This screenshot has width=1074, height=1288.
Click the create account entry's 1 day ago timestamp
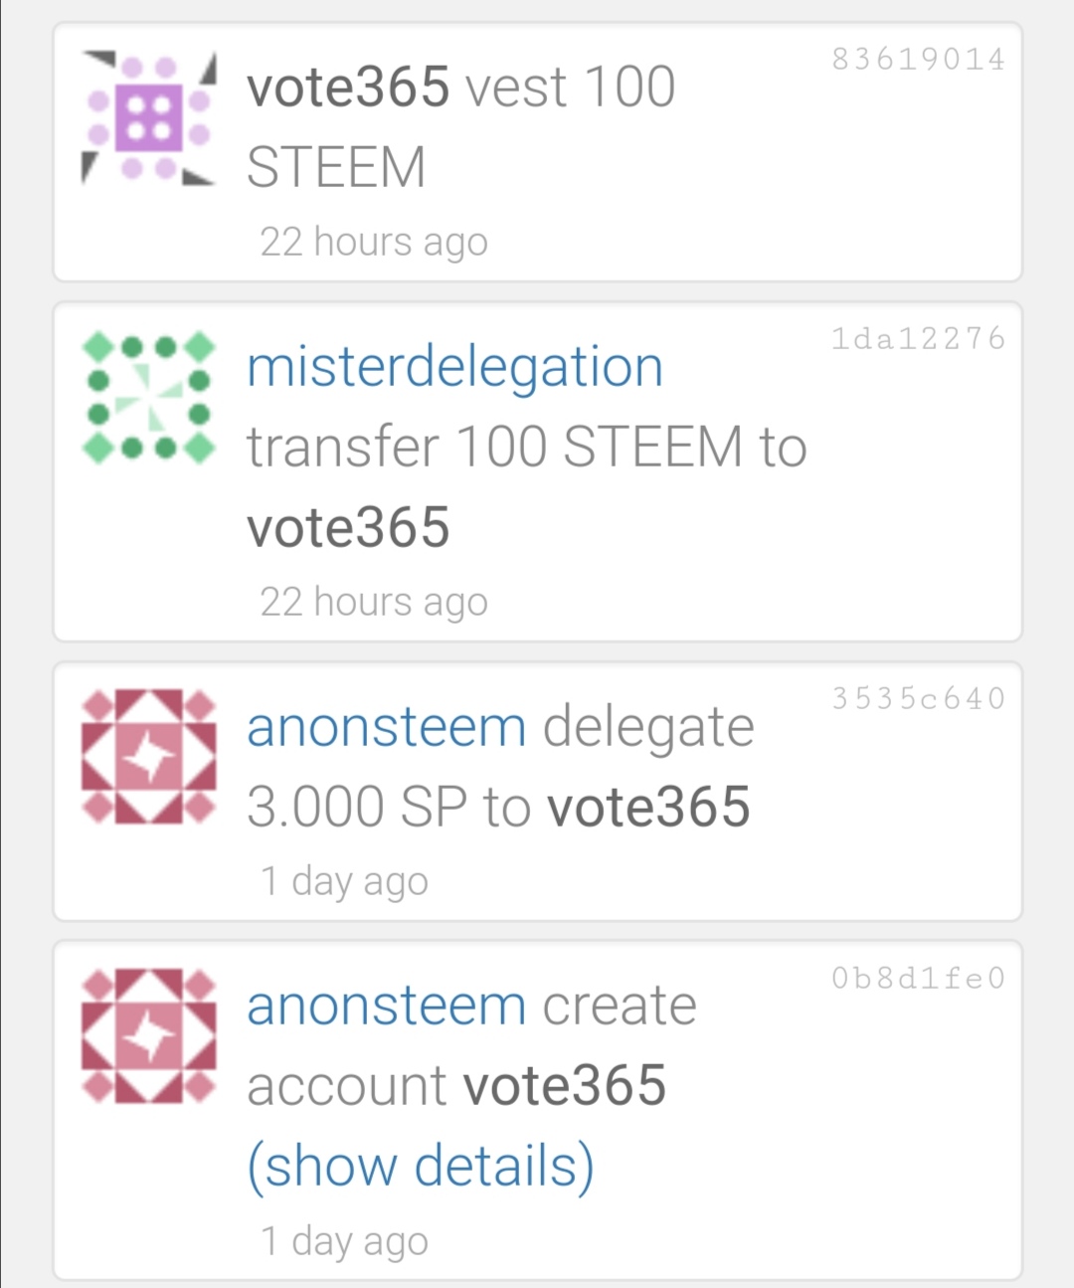[344, 1241]
